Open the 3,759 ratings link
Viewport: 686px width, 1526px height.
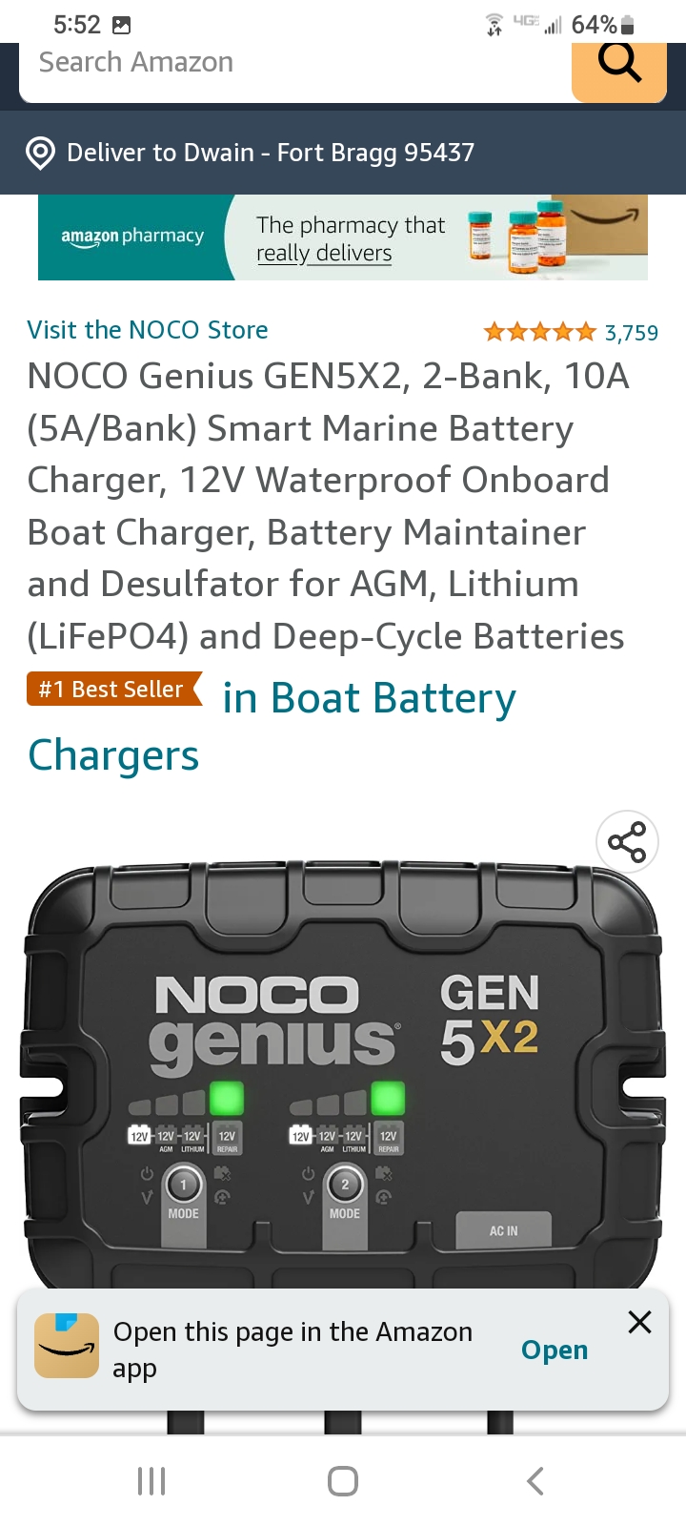click(632, 333)
